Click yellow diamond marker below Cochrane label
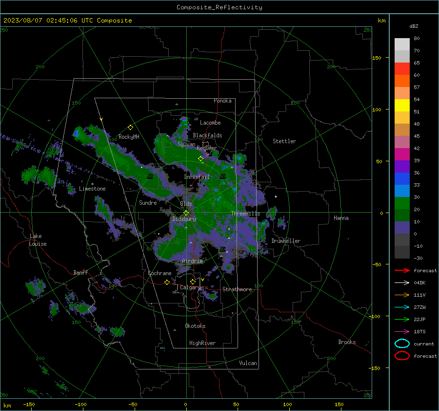439x411 pixels. point(167,282)
